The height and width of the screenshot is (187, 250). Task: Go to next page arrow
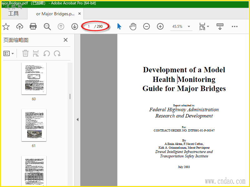coord(74,26)
